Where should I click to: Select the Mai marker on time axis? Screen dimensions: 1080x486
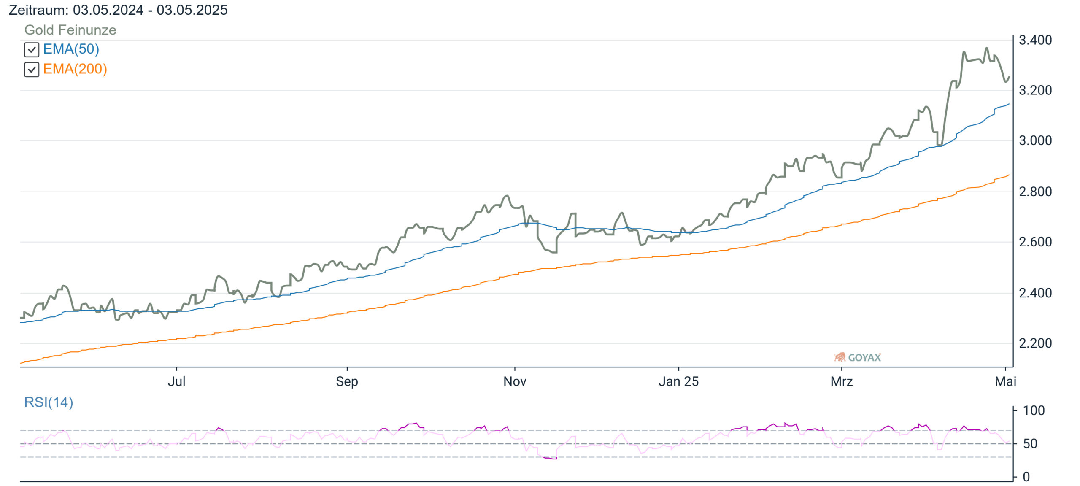1005,382
